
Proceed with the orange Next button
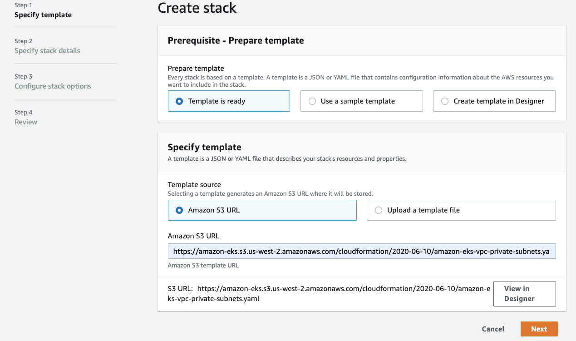539,329
